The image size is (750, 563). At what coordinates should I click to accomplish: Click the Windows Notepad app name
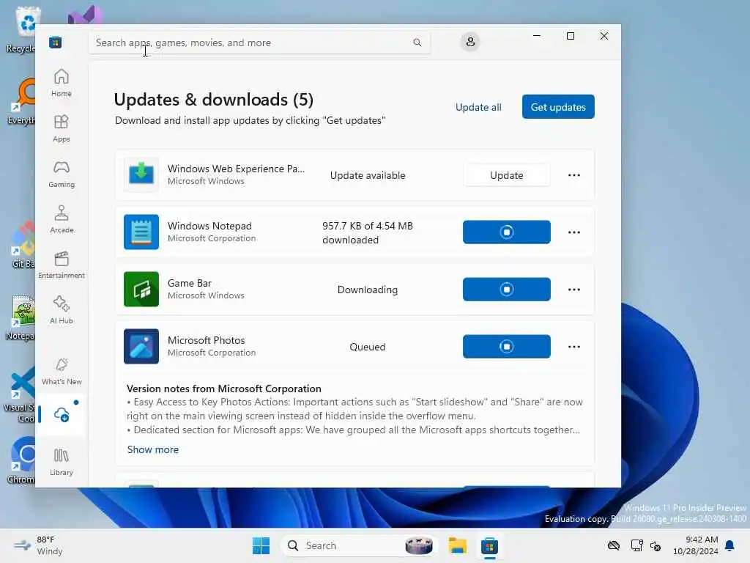209,226
